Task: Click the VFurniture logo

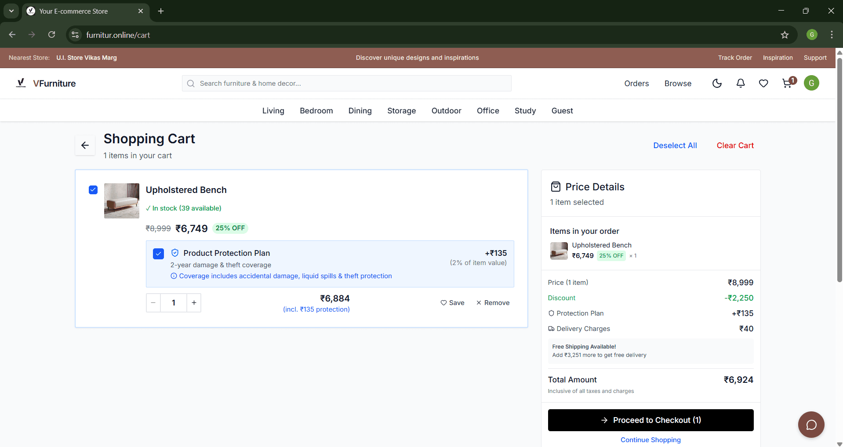Action: 46,83
